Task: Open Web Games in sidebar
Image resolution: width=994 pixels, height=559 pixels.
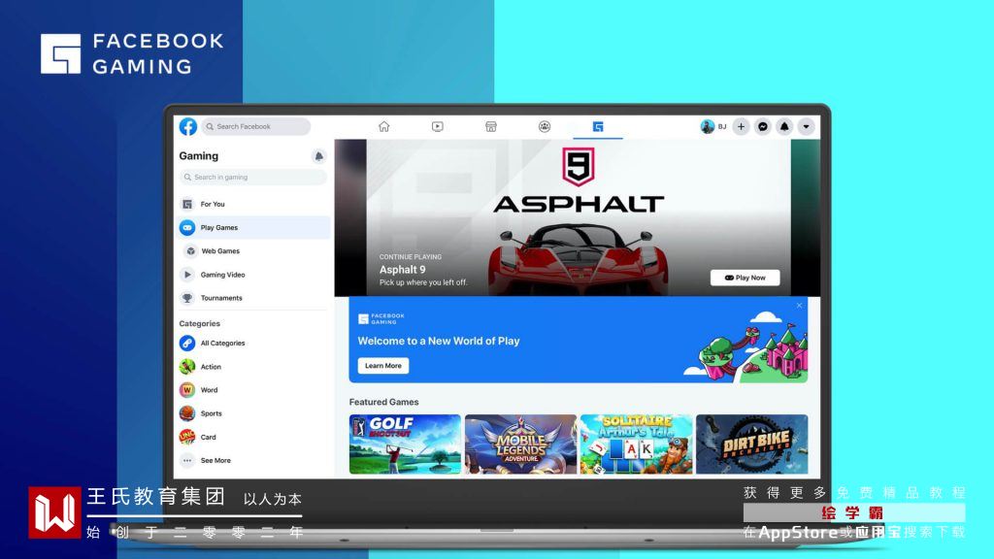Action: [x=253, y=251]
